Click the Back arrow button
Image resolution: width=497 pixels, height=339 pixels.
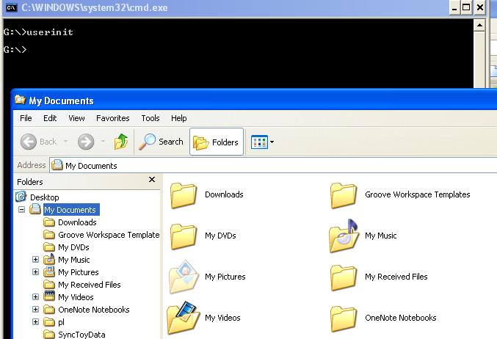tap(29, 142)
